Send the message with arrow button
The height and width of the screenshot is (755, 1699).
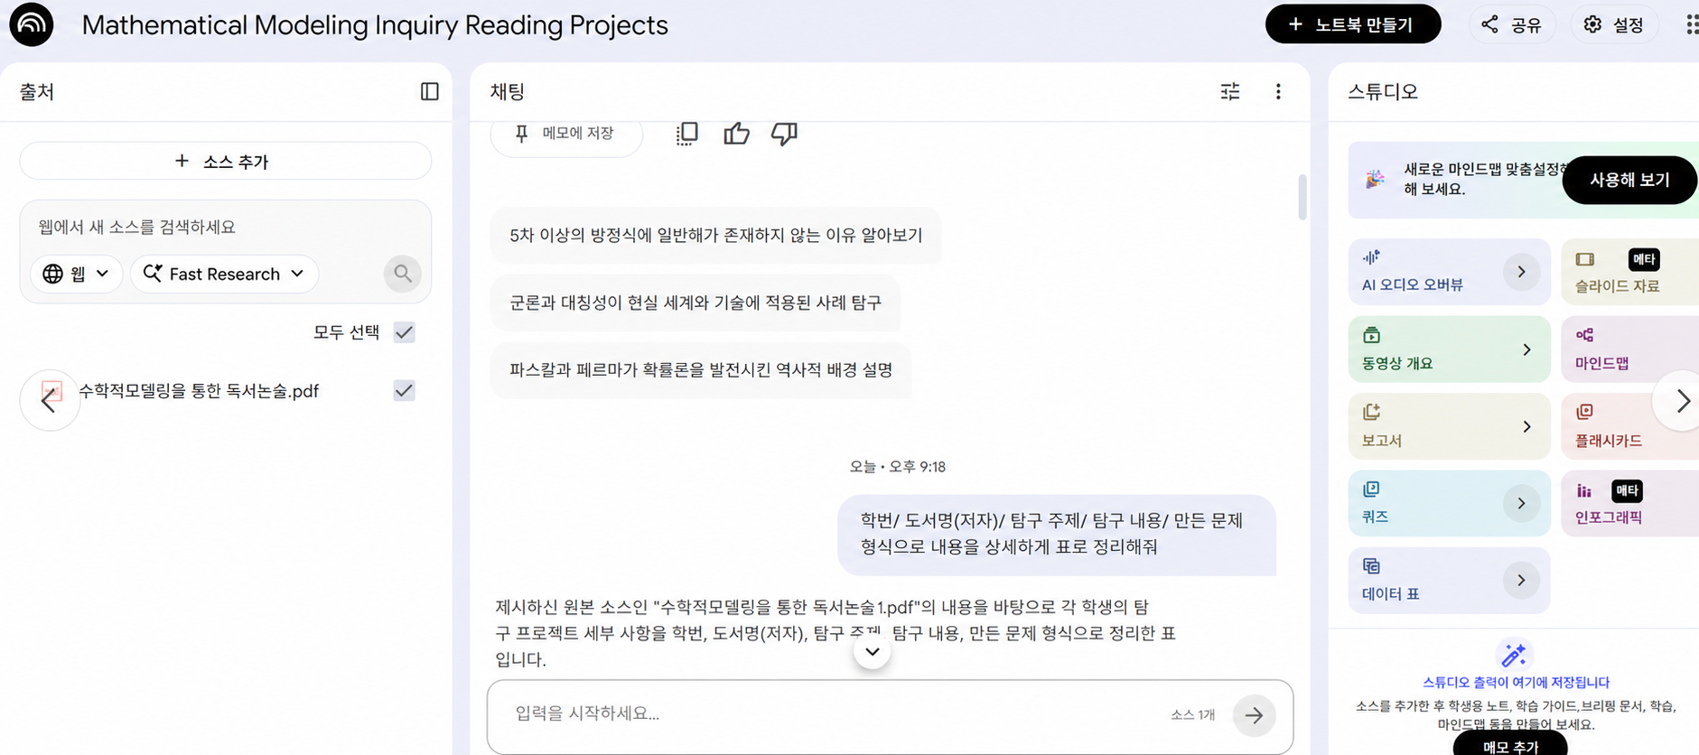coord(1255,715)
